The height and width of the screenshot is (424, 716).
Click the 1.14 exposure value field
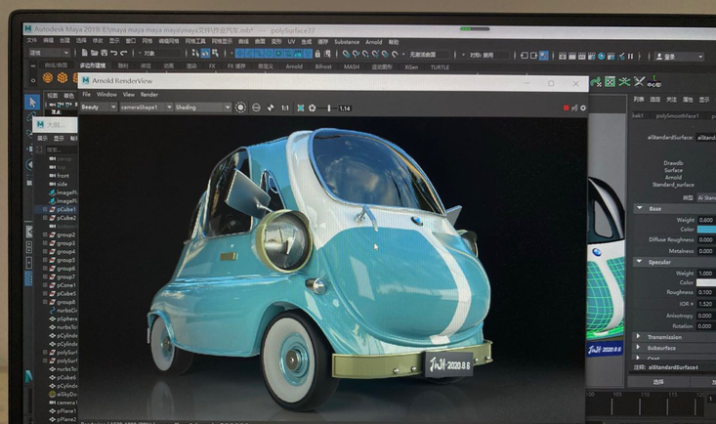pos(345,108)
